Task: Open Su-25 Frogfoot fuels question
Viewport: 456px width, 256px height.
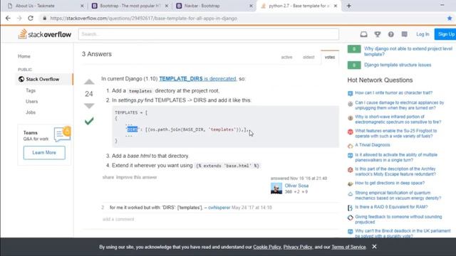Action: 396,133
